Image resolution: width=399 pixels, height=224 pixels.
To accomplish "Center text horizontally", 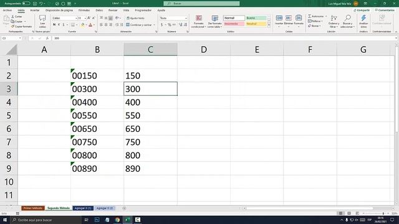I will [106, 25].
